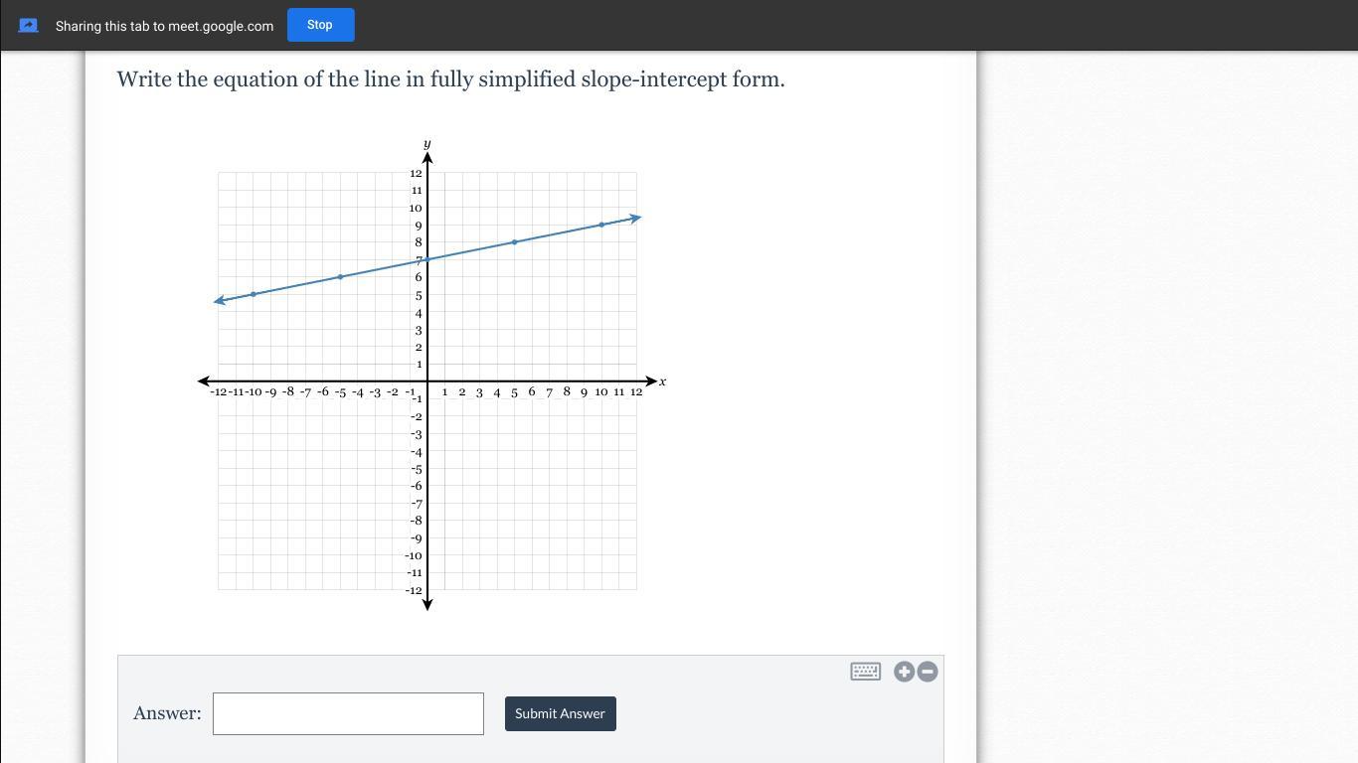Image resolution: width=1358 pixels, height=763 pixels.
Task: Click the tab sharing indicator icon
Action: 29,26
